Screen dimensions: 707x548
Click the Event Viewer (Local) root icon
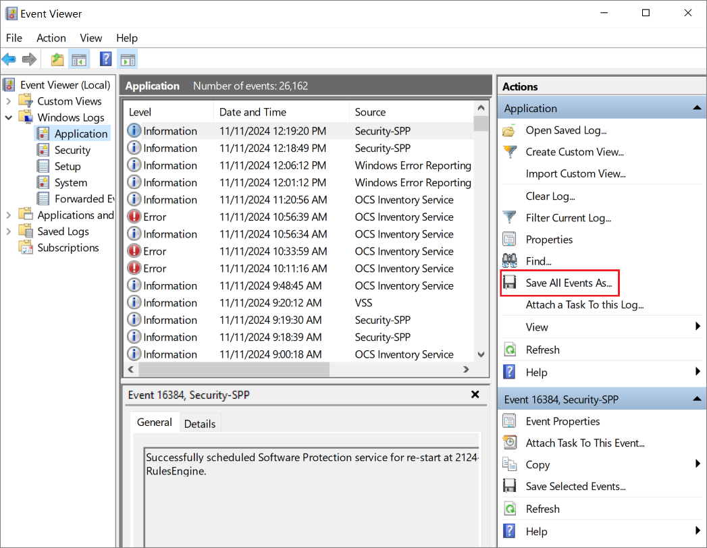tap(9, 85)
